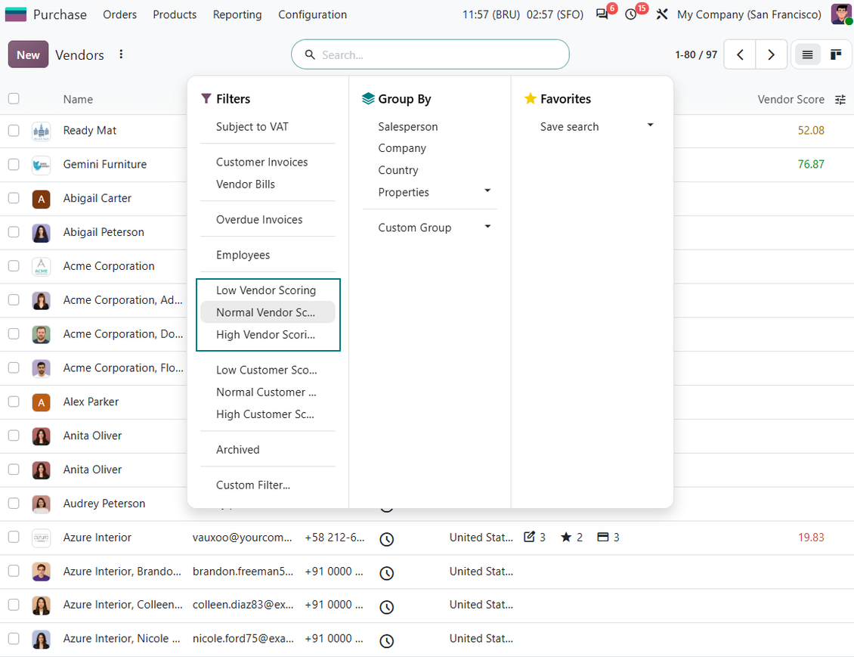854x657 pixels.
Task: Open optional columns adjust icon
Action: (x=840, y=99)
